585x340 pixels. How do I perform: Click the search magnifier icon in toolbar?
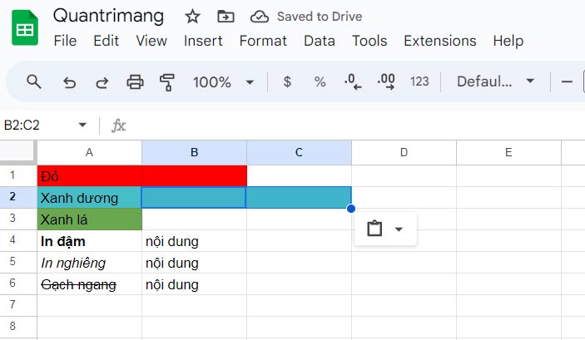coord(34,81)
